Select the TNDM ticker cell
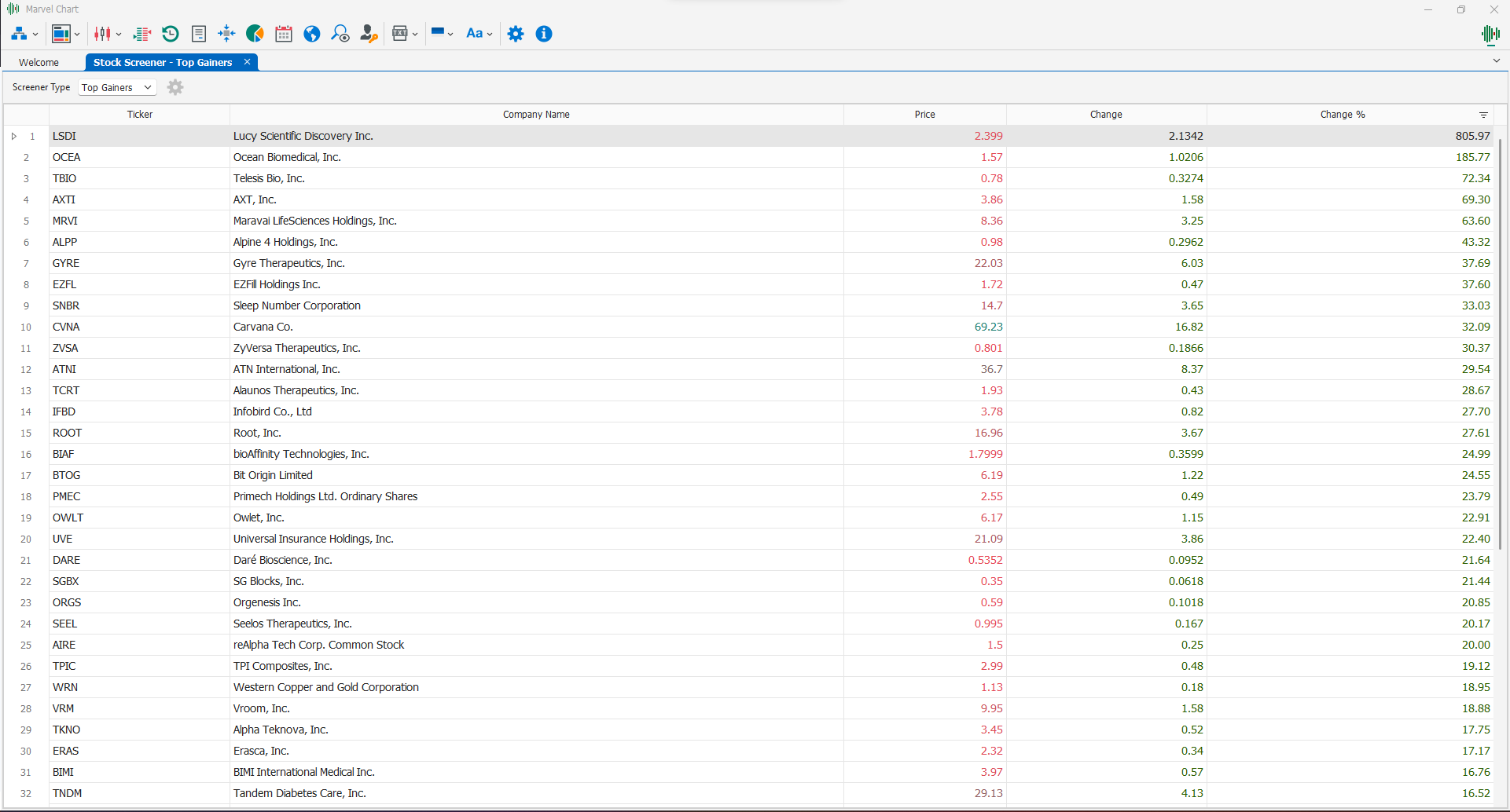Viewport: 1510px width, 812px height. [x=139, y=793]
